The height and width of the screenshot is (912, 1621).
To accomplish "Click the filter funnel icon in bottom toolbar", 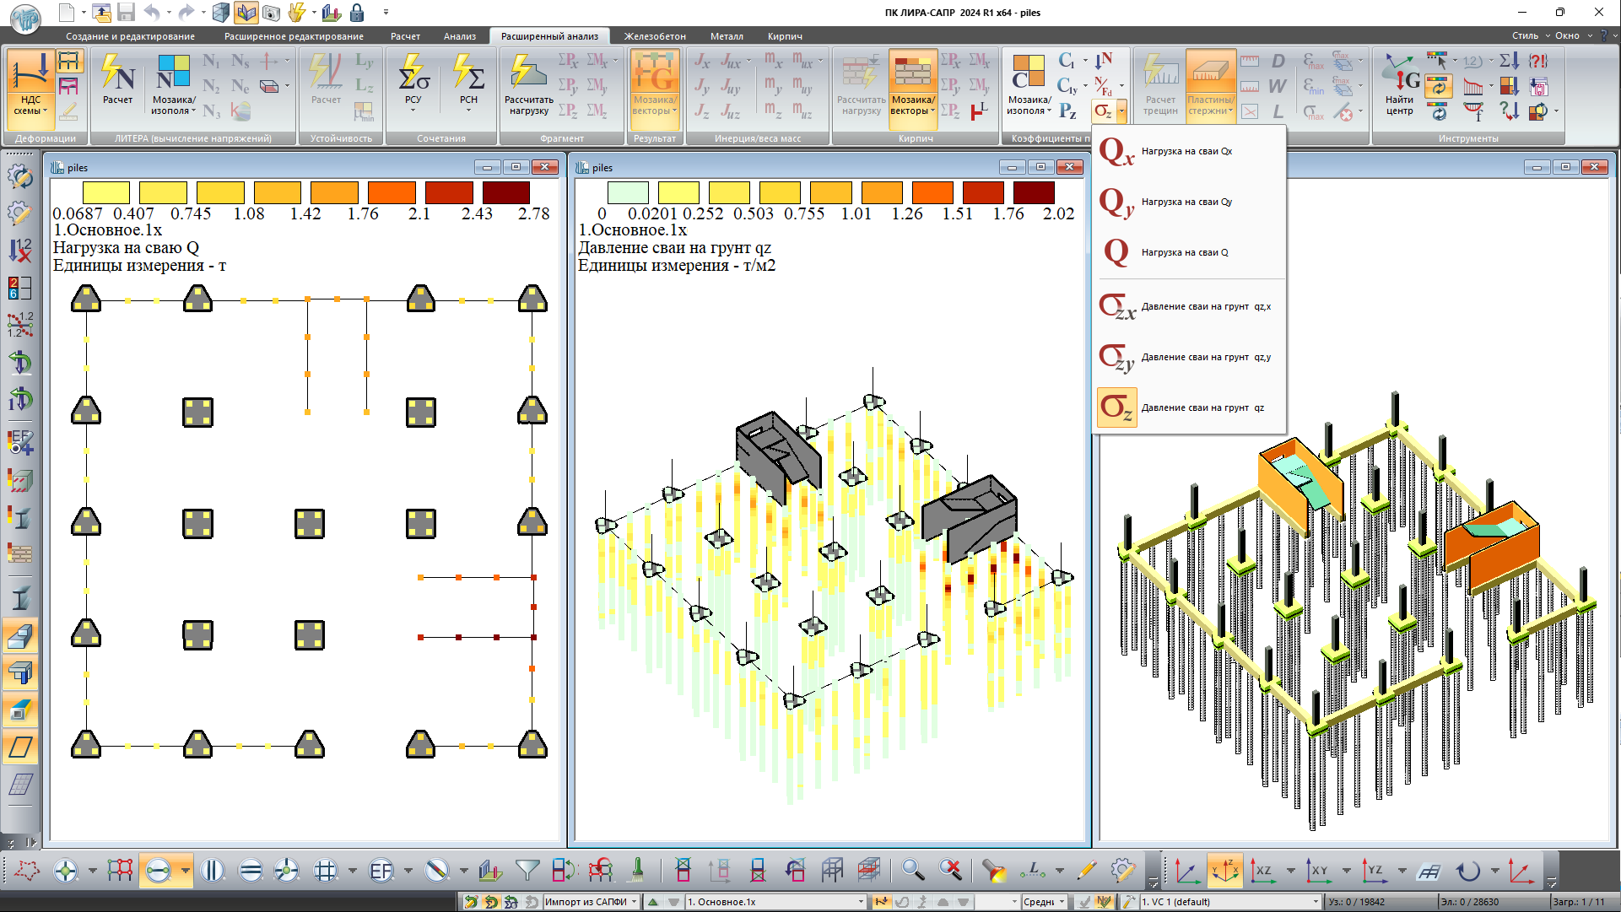I will point(527,870).
